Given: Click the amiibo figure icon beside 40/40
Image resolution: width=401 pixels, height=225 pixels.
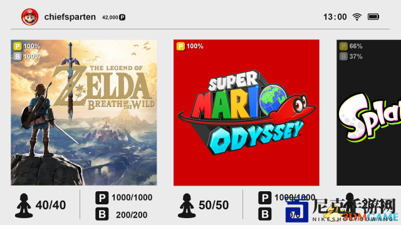Looking at the screenshot, I should coord(24,206).
